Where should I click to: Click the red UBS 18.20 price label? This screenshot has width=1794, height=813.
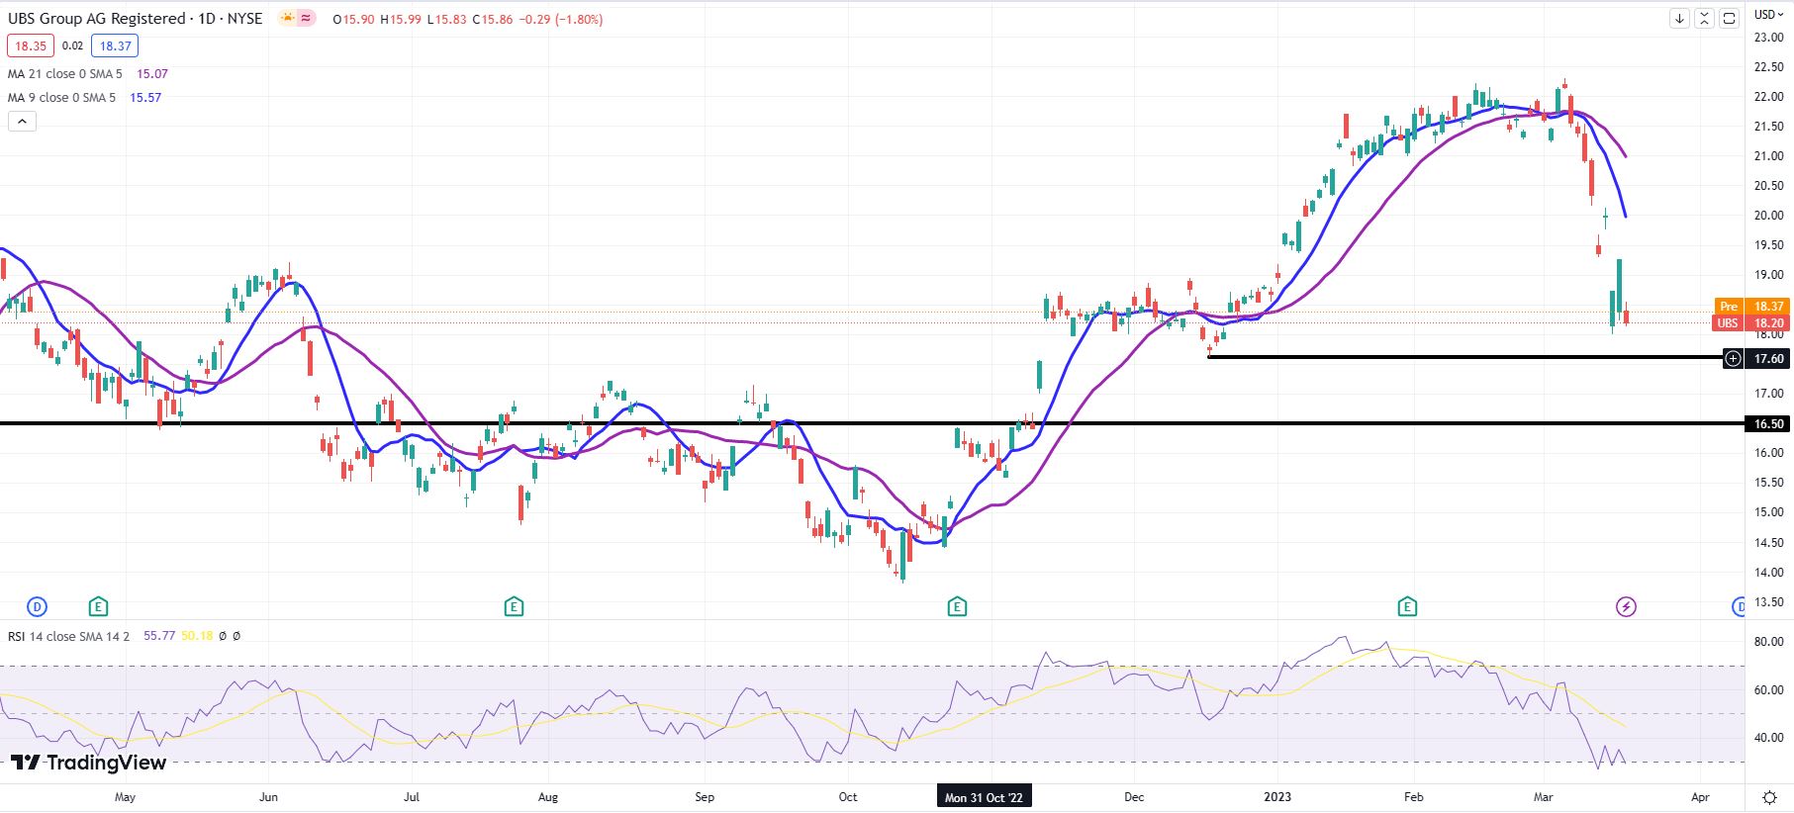pos(1751,323)
